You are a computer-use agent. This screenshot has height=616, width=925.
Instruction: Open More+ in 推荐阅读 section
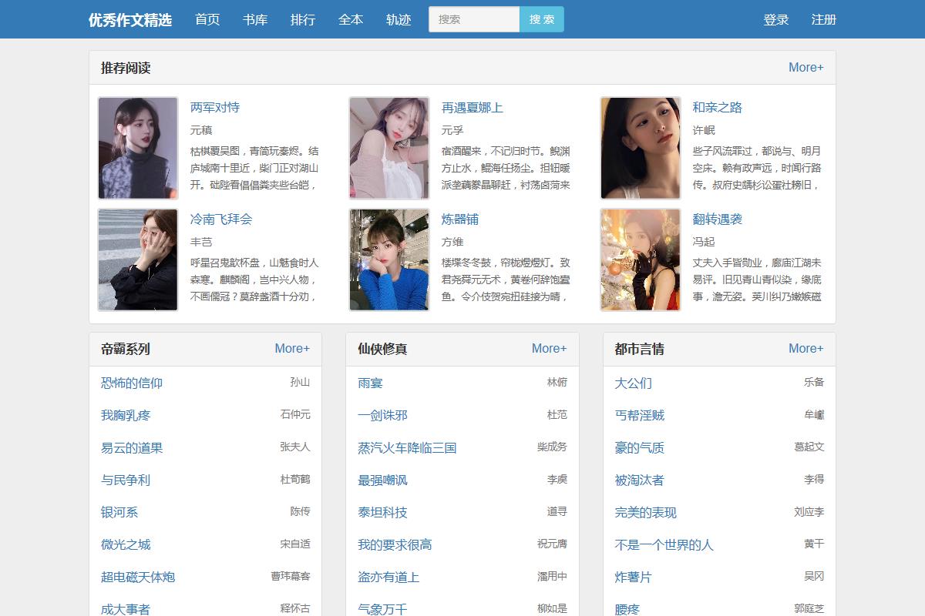coord(806,68)
